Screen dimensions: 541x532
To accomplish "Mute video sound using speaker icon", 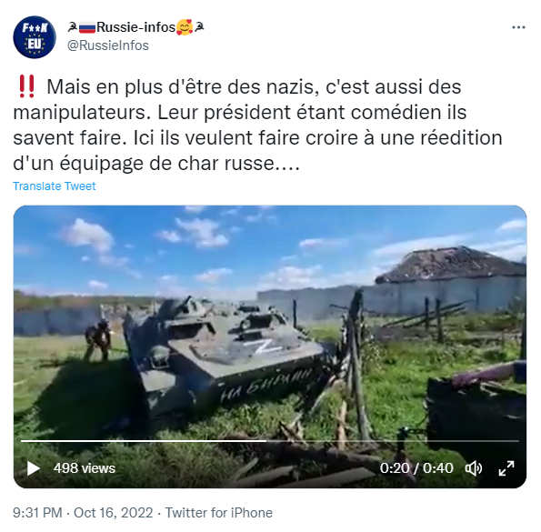I will [x=474, y=468].
